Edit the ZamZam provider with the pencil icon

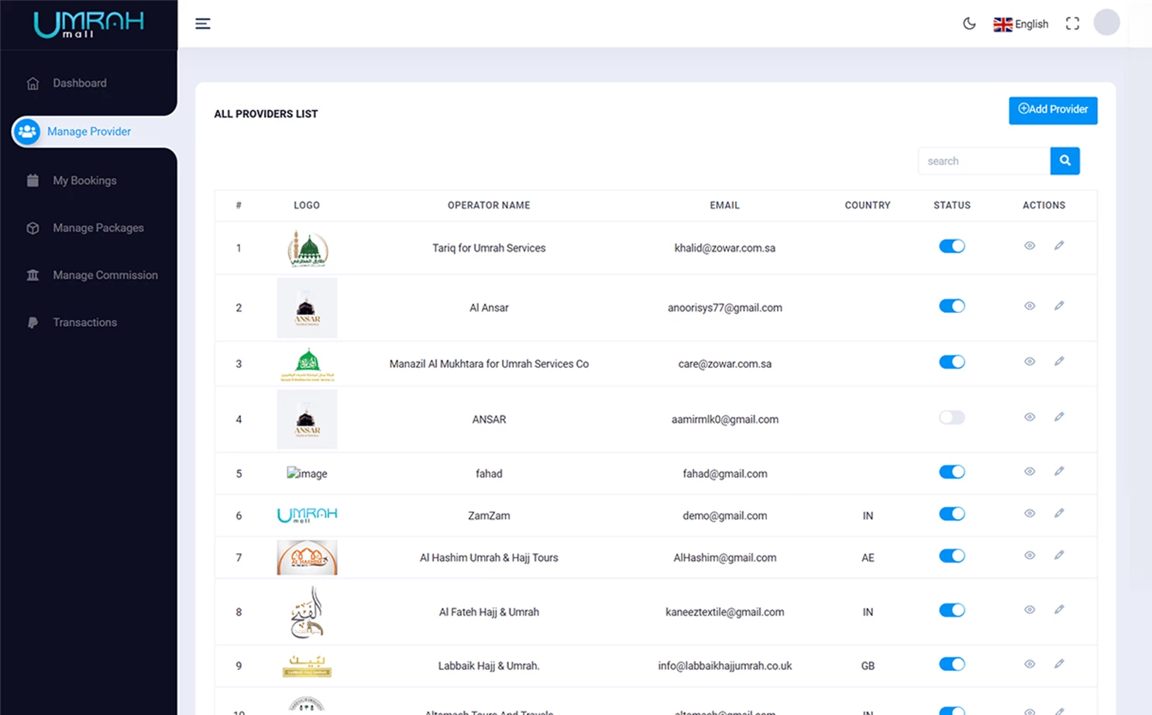click(1059, 512)
